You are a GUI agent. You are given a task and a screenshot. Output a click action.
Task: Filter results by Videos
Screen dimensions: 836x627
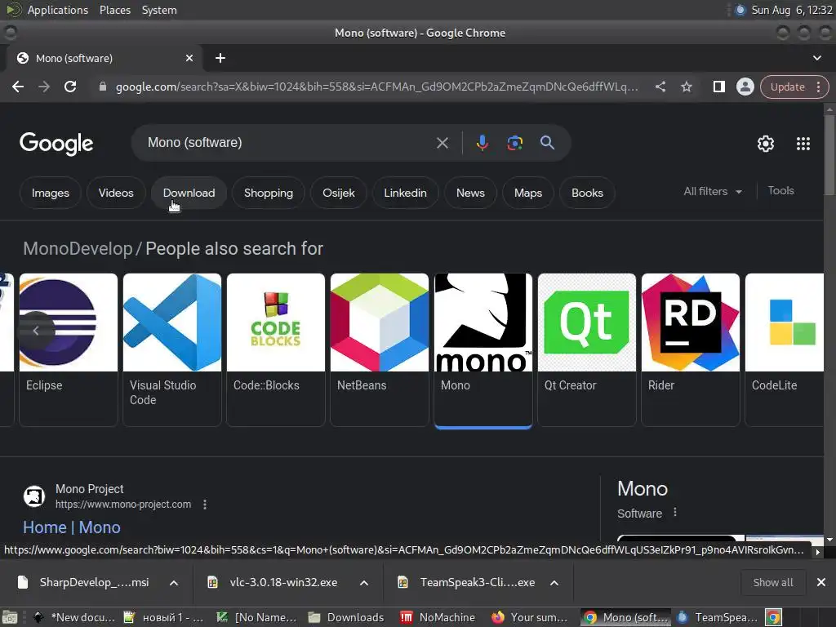pos(116,193)
